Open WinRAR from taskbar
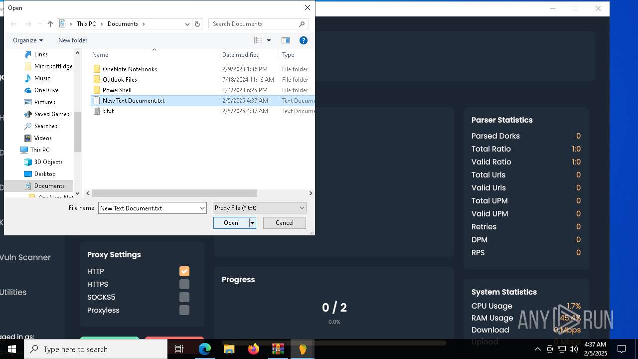 [278, 349]
